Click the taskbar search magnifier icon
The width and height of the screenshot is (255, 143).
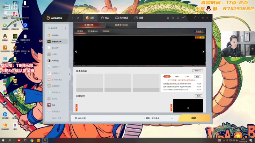(10, 140)
